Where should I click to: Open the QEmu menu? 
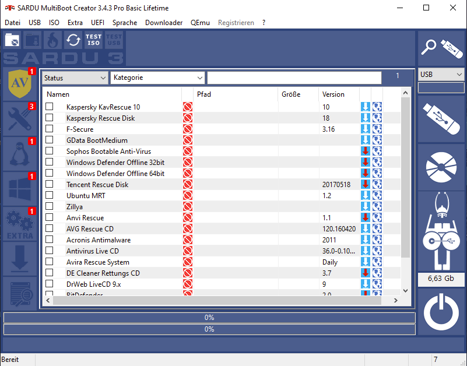[x=200, y=23]
